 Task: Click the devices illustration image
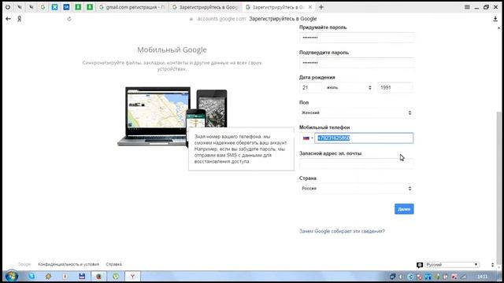[x=172, y=116]
